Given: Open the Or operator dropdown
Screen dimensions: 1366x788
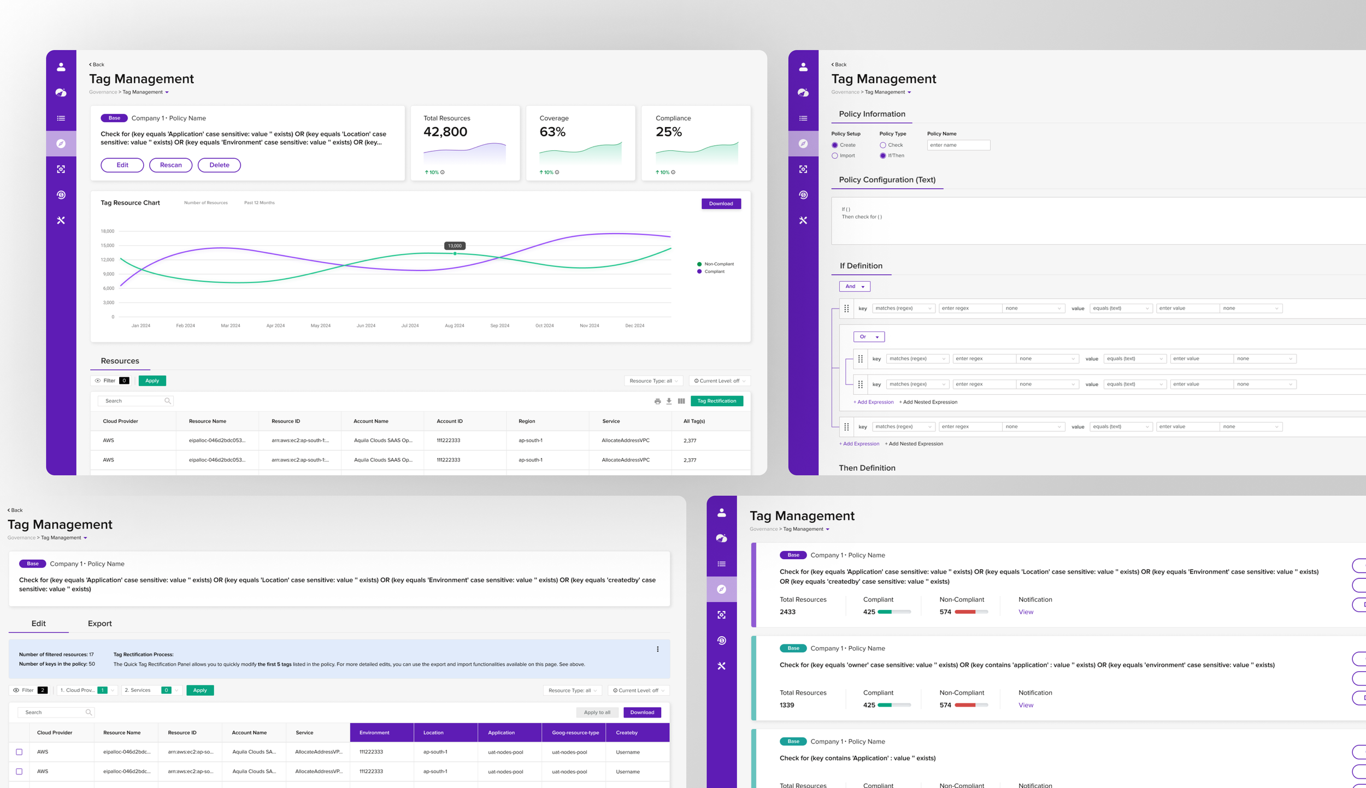Looking at the screenshot, I should [869, 337].
